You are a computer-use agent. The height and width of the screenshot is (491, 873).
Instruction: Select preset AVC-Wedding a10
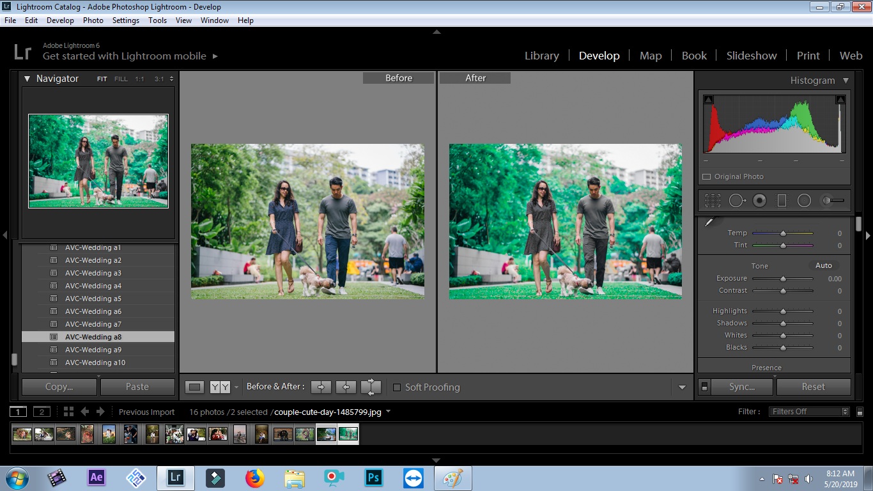(x=98, y=362)
